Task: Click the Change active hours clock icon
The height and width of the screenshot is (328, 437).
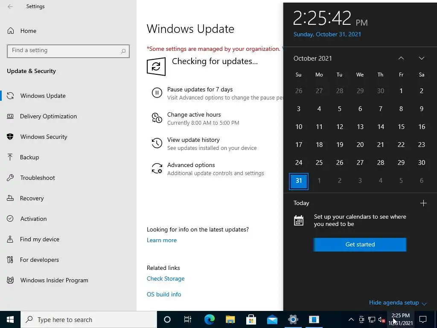Action: (157, 118)
